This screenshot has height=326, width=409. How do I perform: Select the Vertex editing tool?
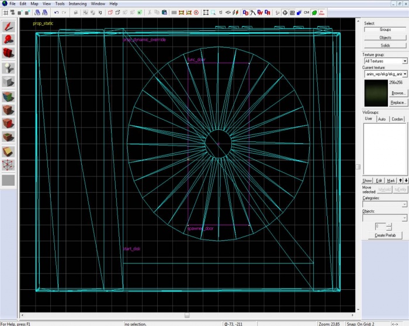click(x=8, y=166)
